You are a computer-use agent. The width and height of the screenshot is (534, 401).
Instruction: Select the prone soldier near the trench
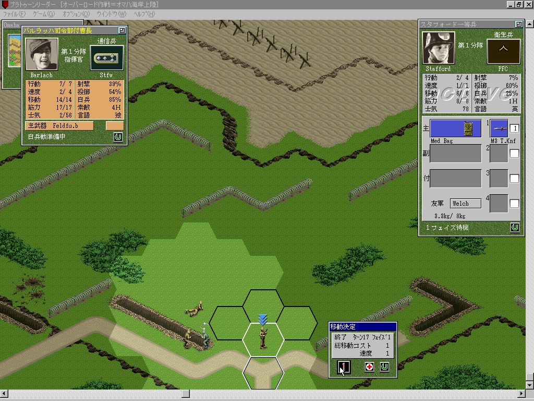pos(194,309)
